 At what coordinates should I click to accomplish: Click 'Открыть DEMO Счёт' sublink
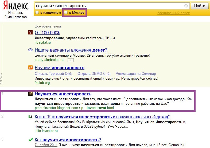94,73
